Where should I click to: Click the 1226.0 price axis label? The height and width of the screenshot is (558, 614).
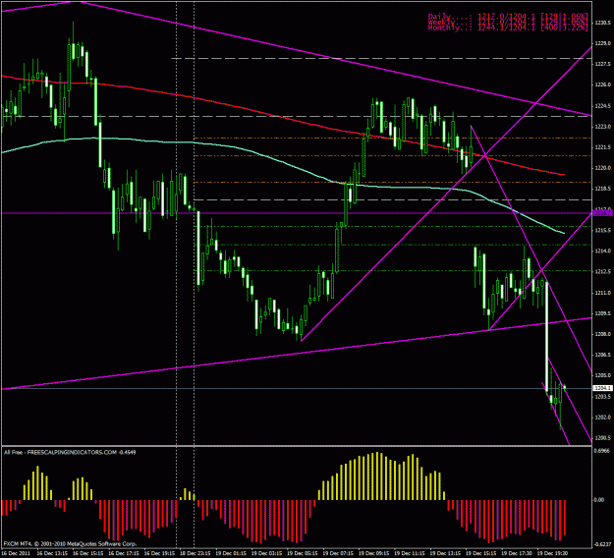602,84
